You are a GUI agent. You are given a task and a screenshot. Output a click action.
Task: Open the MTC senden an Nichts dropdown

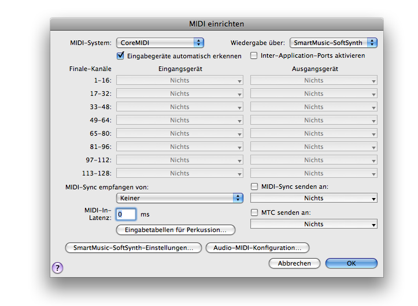(x=314, y=224)
